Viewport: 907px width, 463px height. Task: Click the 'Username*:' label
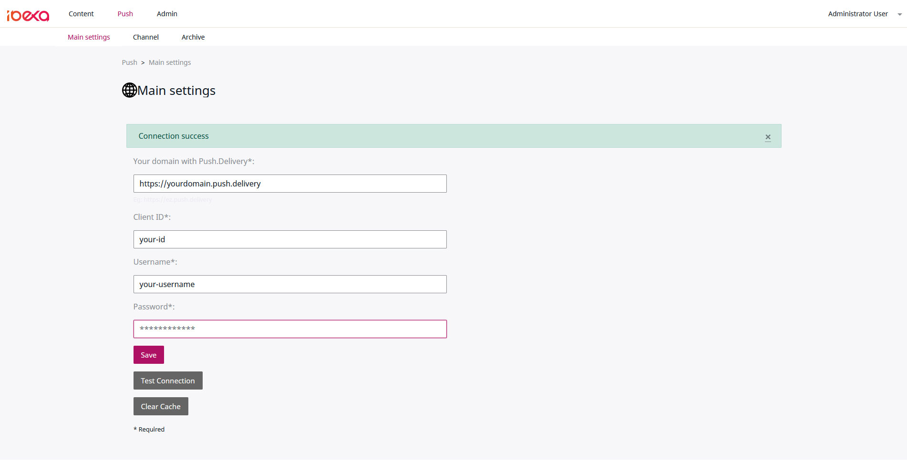click(x=155, y=262)
